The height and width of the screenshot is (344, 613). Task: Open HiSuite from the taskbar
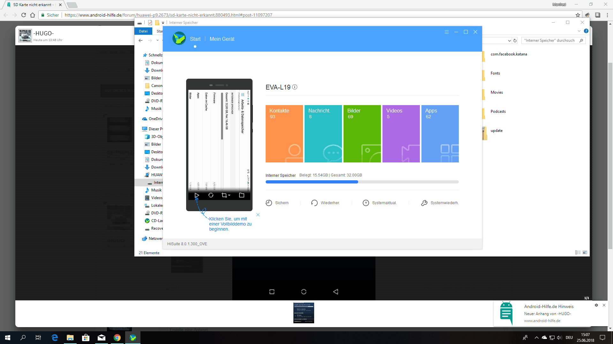133,338
